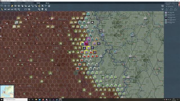Click the MOVE mode label
The width and height of the screenshot is (180, 101).
click(x=38, y=3)
